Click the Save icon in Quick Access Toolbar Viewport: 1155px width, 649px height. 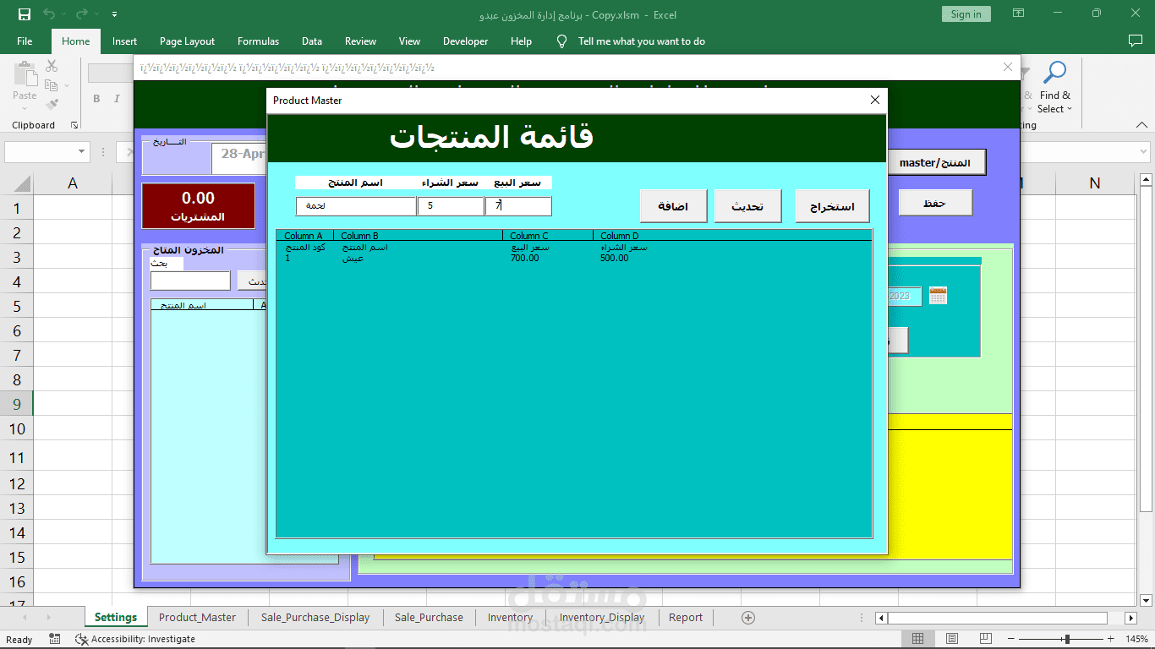tap(25, 14)
